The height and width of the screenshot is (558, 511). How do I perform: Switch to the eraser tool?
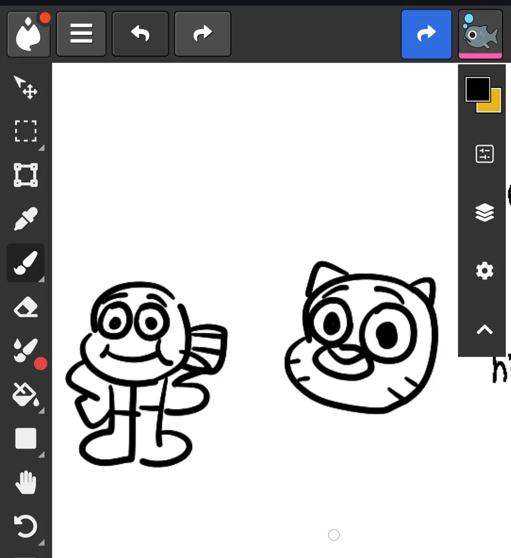pos(26,307)
